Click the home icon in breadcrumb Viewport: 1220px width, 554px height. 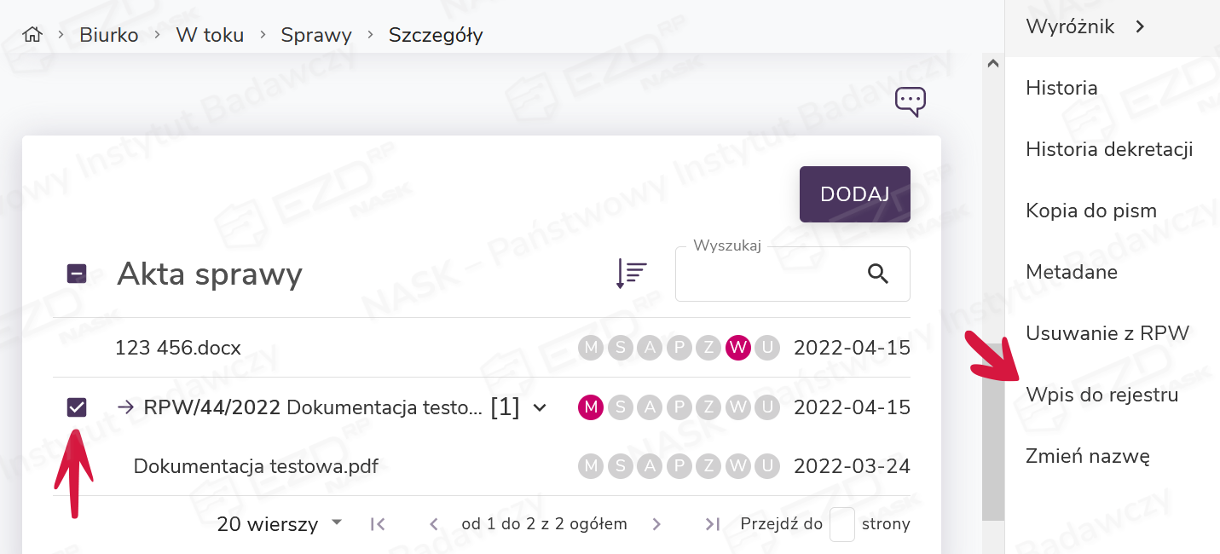pyautogui.click(x=32, y=35)
